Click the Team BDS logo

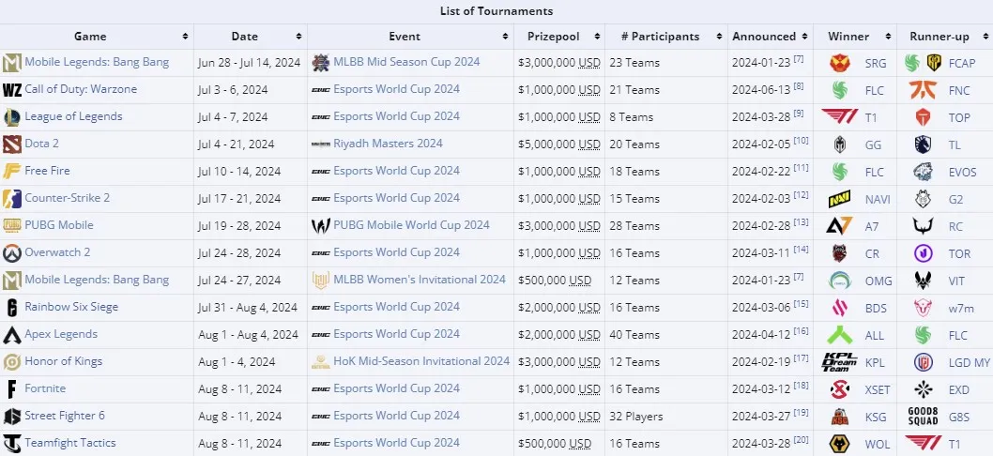pos(840,308)
